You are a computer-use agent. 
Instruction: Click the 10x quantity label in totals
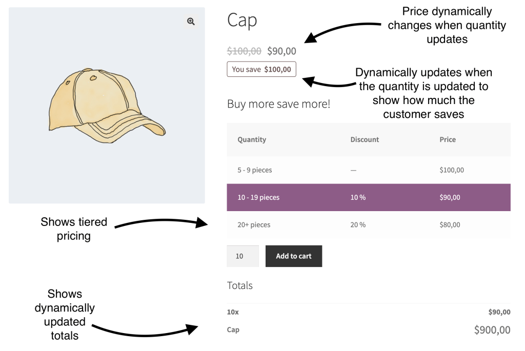pyautogui.click(x=233, y=312)
